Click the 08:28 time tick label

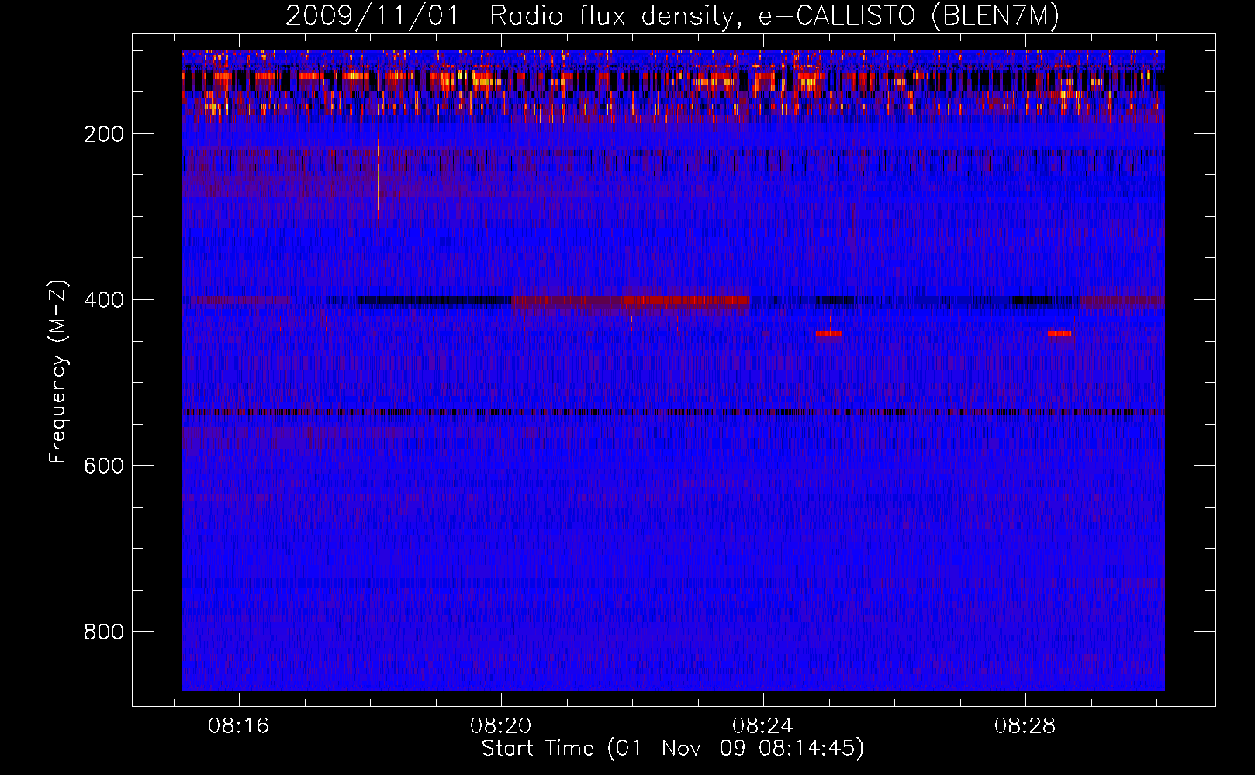coord(1025,726)
